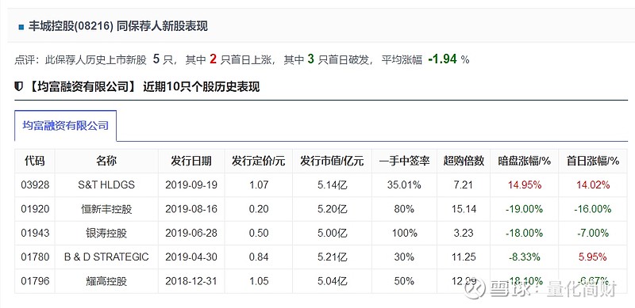Open the 耀高控股 stock name
635x308 pixels.
[106, 280]
